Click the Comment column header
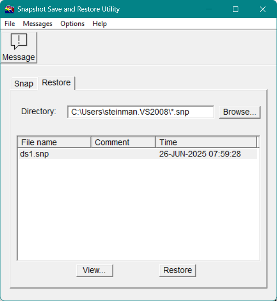The height and width of the screenshot is (301, 277). 123,142
